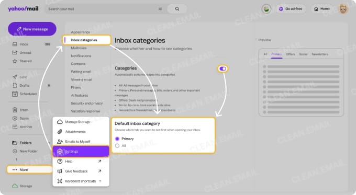The width and height of the screenshot is (356, 195).
Task: Click the Sent paper plane icon
Action: [x=15, y=77]
